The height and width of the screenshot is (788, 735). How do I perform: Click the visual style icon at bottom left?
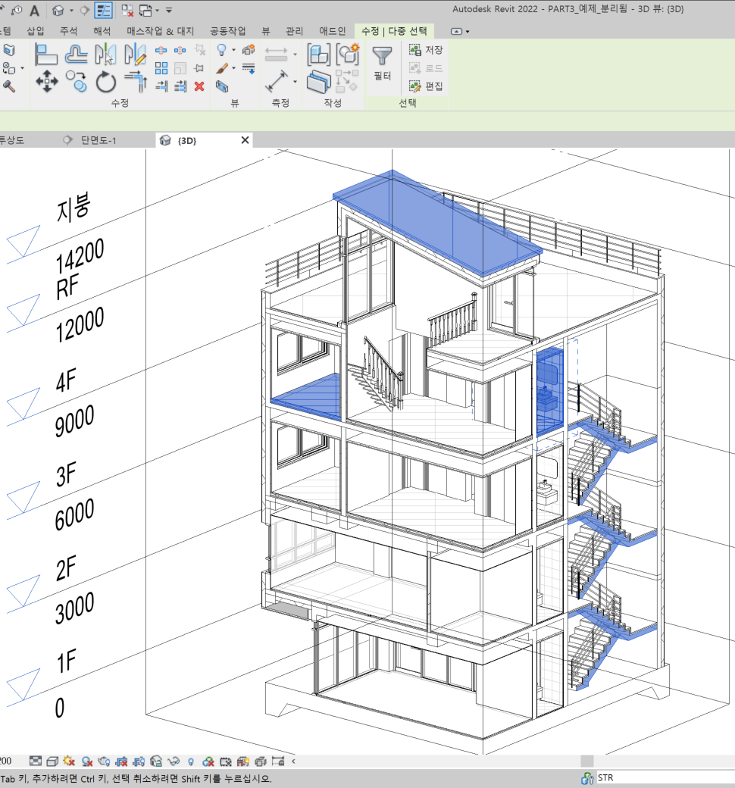(x=52, y=760)
